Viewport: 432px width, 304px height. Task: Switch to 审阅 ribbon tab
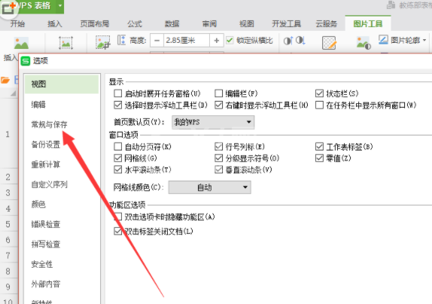pos(209,24)
